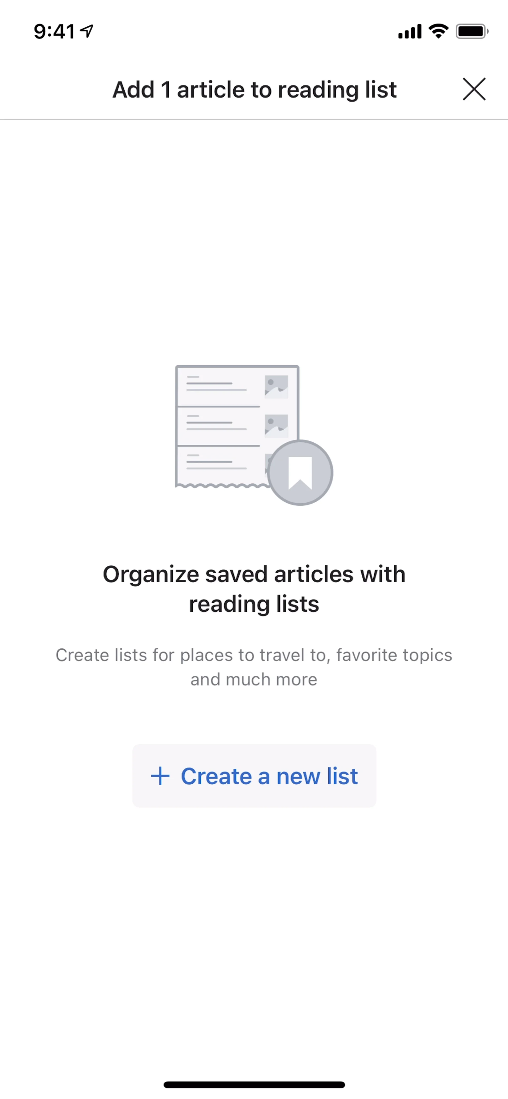Click the first row's text lines in the illustration

(x=216, y=384)
